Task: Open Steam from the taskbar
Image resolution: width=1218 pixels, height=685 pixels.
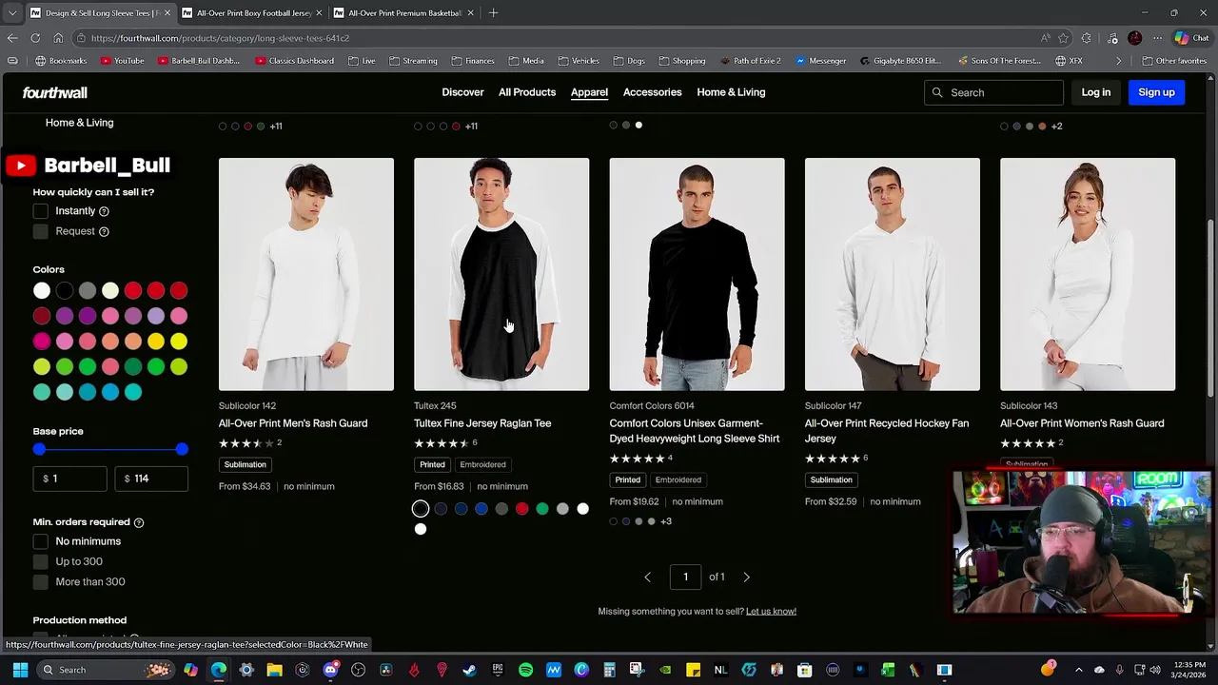Action: pos(470,670)
